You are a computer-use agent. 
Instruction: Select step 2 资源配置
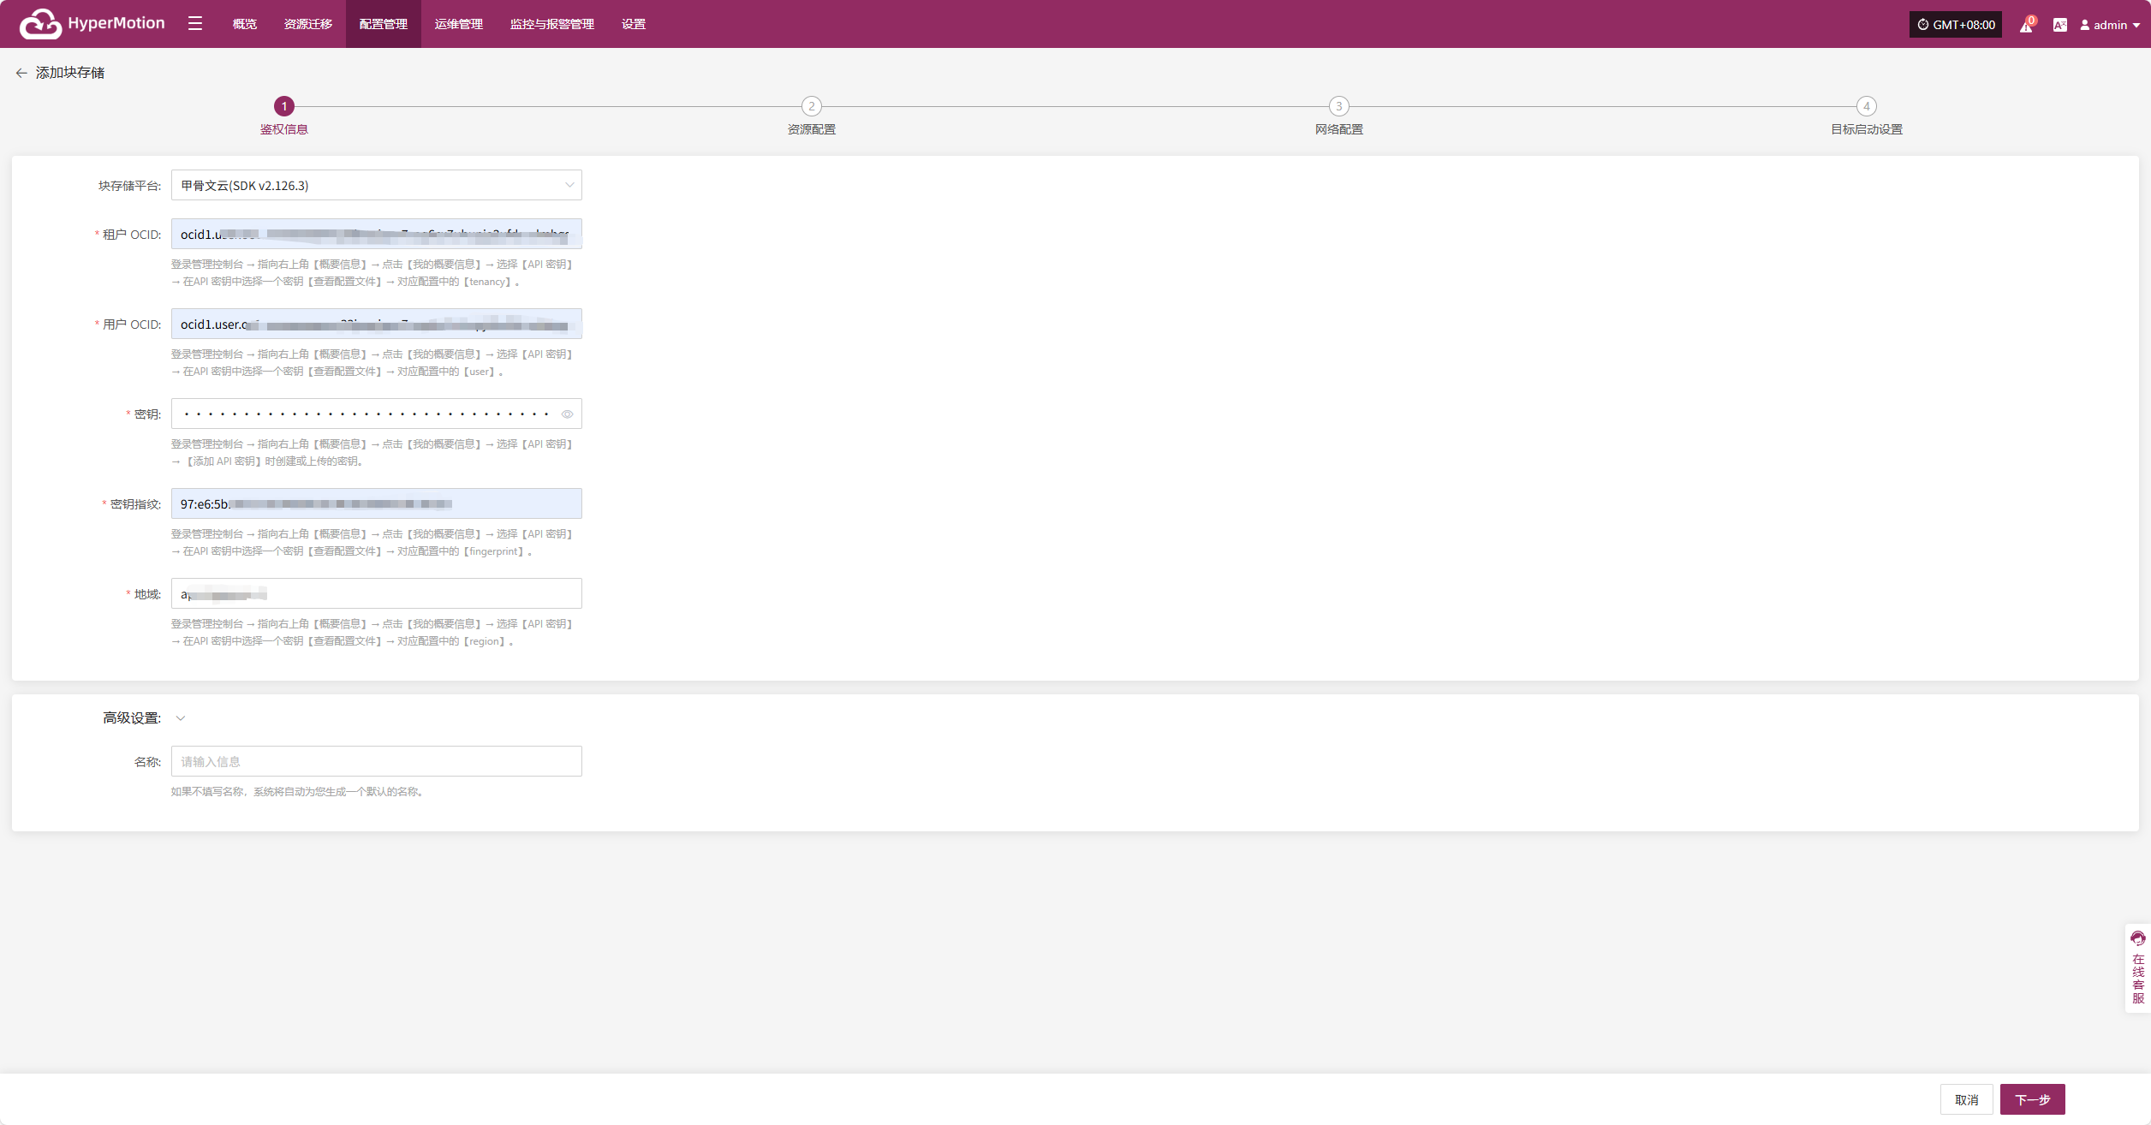click(x=812, y=116)
